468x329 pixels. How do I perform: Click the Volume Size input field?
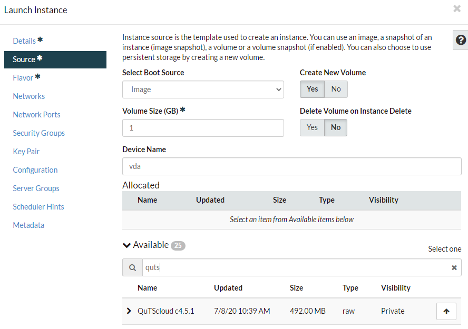coord(203,128)
